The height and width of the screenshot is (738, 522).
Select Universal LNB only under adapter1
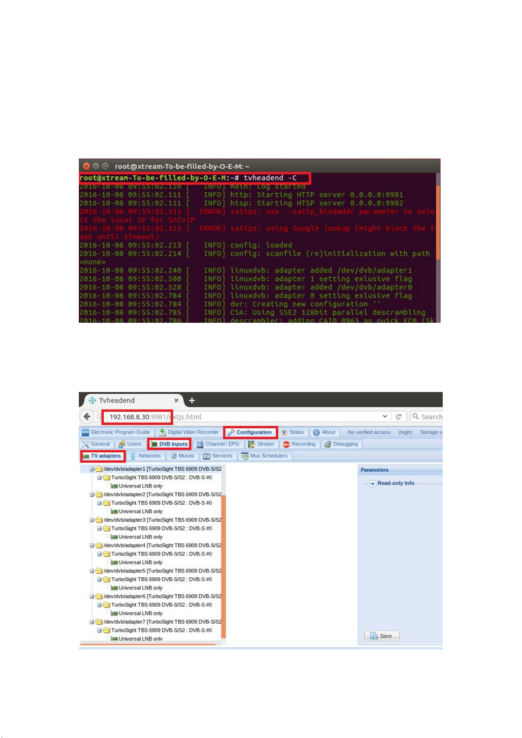[141, 486]
